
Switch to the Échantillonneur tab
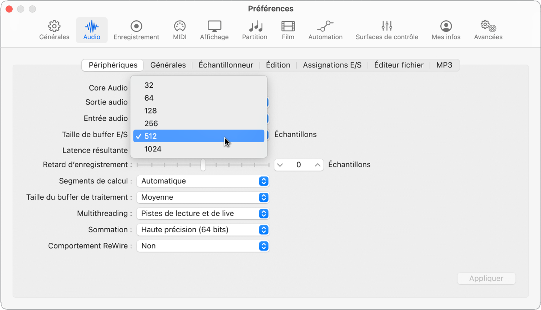226,65
